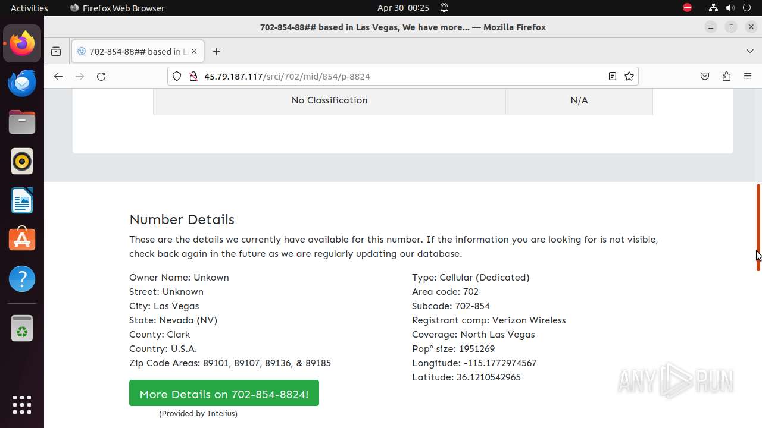
Task: Go back to previous page
Action: pyautogui.click(x=58, y=77)
